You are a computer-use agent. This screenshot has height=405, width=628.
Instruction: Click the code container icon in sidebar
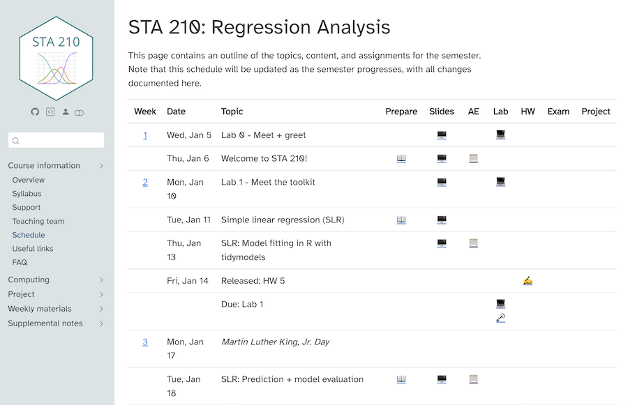[50, 112]
